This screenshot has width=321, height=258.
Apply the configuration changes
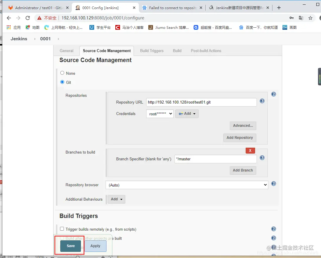(x=95, y=246)
